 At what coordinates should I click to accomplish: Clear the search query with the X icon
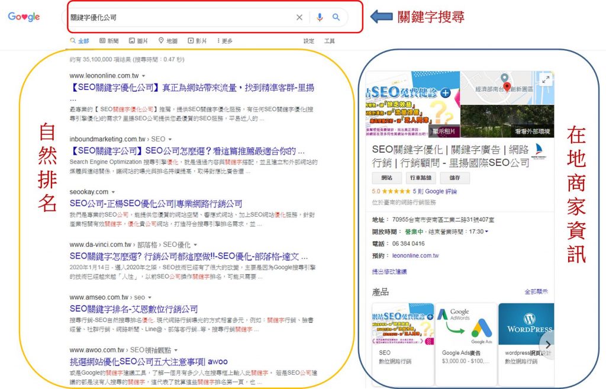pyautogui.click(x=299, y=17)
